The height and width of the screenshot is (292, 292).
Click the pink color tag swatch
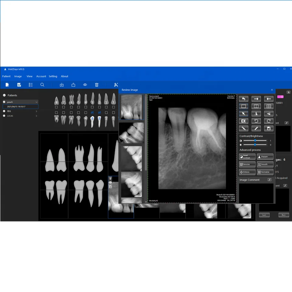point(280,97)
